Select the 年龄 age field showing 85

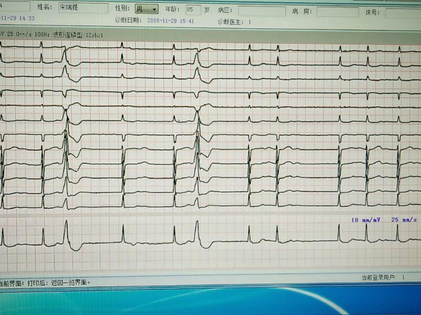pyautogui.click(x=193, y=9)
